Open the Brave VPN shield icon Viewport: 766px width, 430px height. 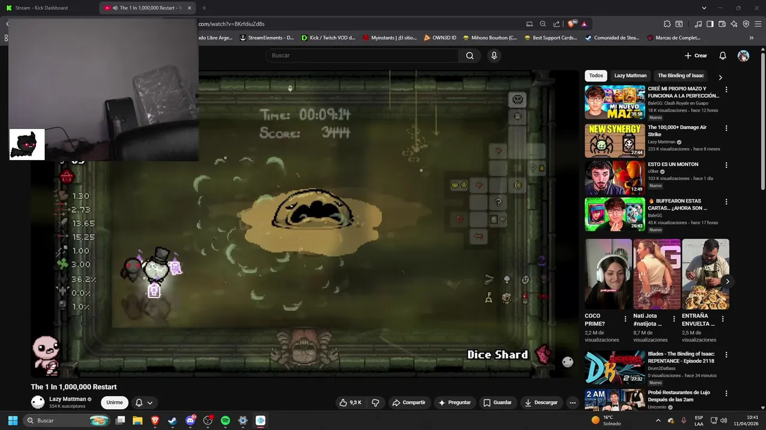tap(746, 24)
